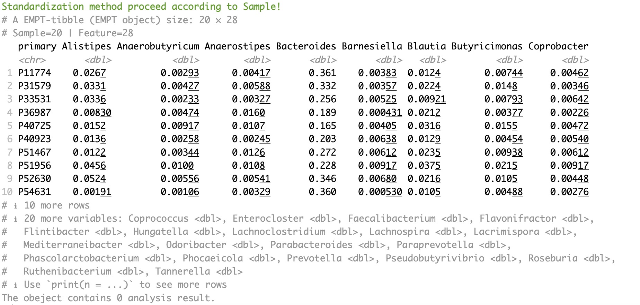The width and height of the screenshot is (640, 305).
Task: Click the Barnesiella value 0.000431
Action: click(380, 113)
